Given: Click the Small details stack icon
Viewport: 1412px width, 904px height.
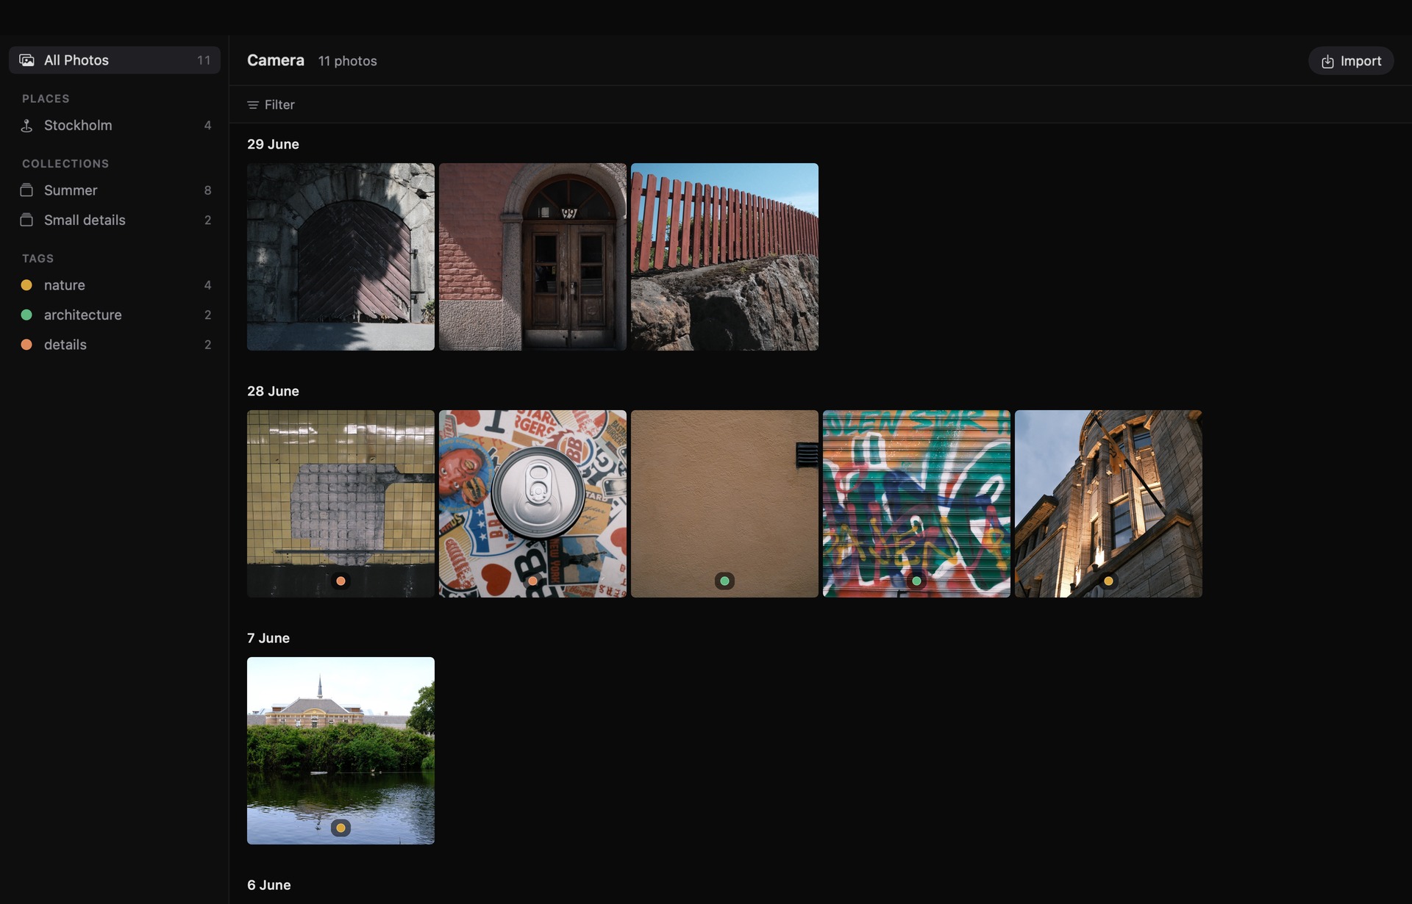Looking at the screenshot, I should click(26, 220).
